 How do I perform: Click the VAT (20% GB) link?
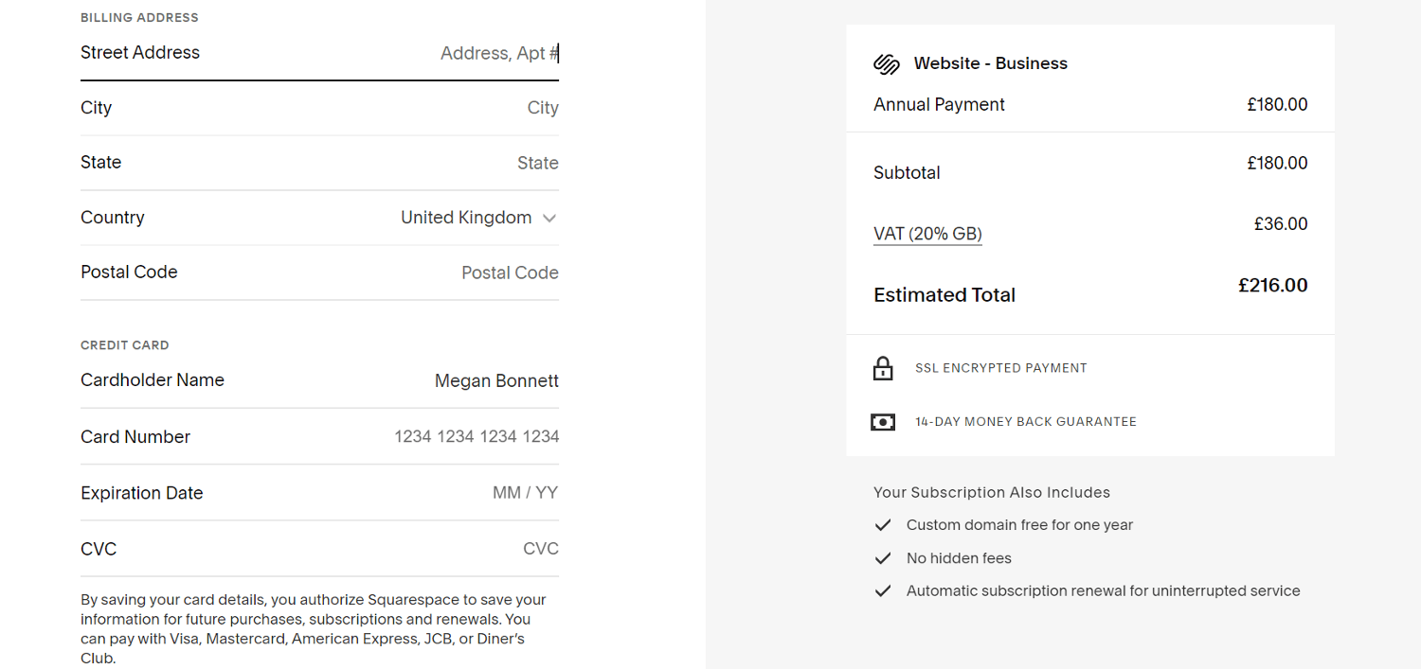(927, 234)
